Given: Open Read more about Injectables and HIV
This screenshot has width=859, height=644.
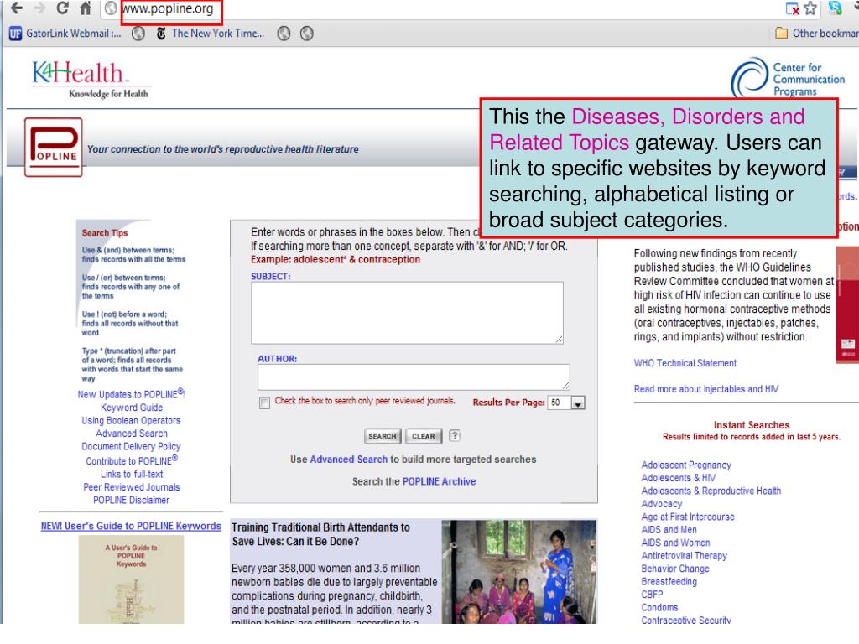Looking at the screenshot, I should [x=705, y=389].
